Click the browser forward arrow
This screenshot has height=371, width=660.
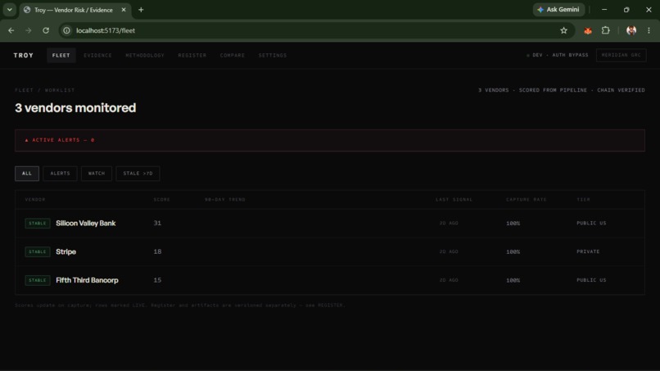pos(28,30)
